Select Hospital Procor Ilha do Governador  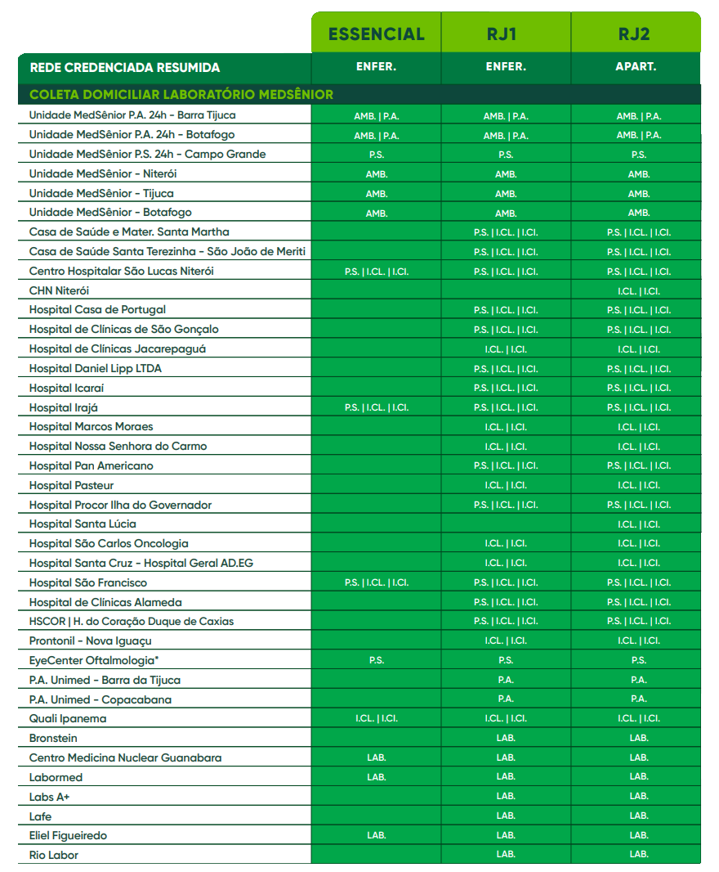click(x=120, y=505)
